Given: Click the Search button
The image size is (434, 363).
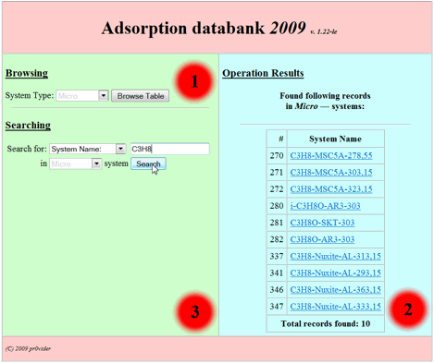Looking at the screenshot, I should pos(148,163).
